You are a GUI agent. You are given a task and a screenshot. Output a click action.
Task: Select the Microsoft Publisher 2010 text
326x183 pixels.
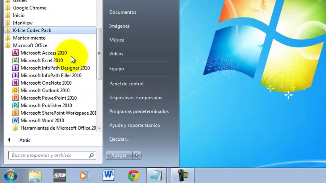pyautogui.click(x=46, y=105)
